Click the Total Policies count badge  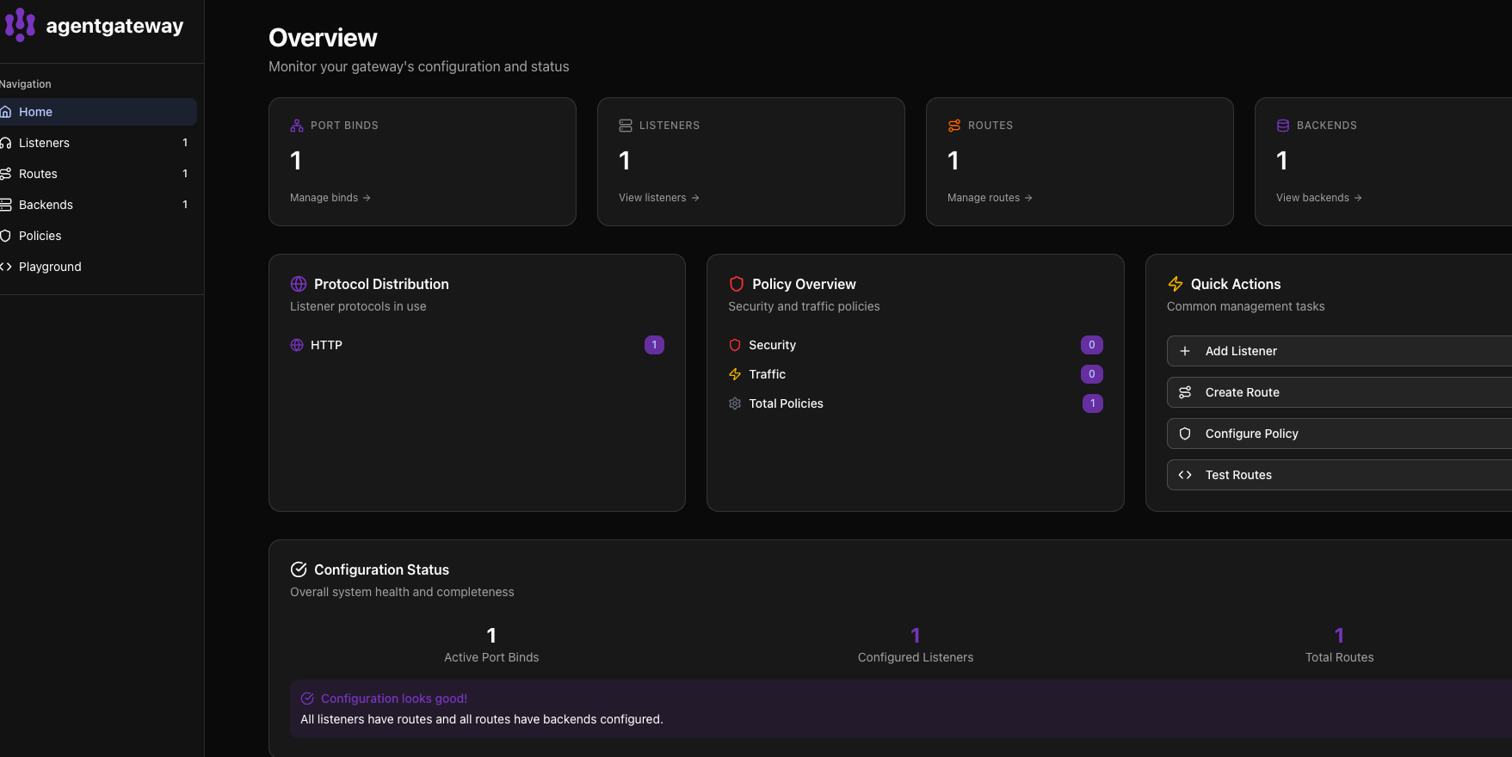click(1093, 403)
